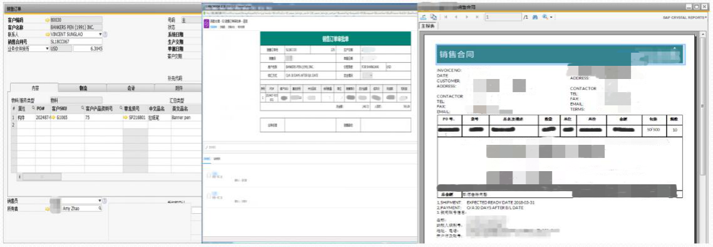Viewport: 713px width, 247px height.
Task: Click the yellow link arrow before G1065
Action: click(x=53, y=117)
